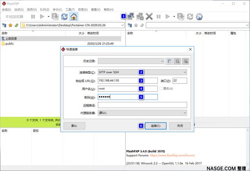
Task: Click the local pane play transfer button
Action: pyautogui.click(x=42, y=16)
